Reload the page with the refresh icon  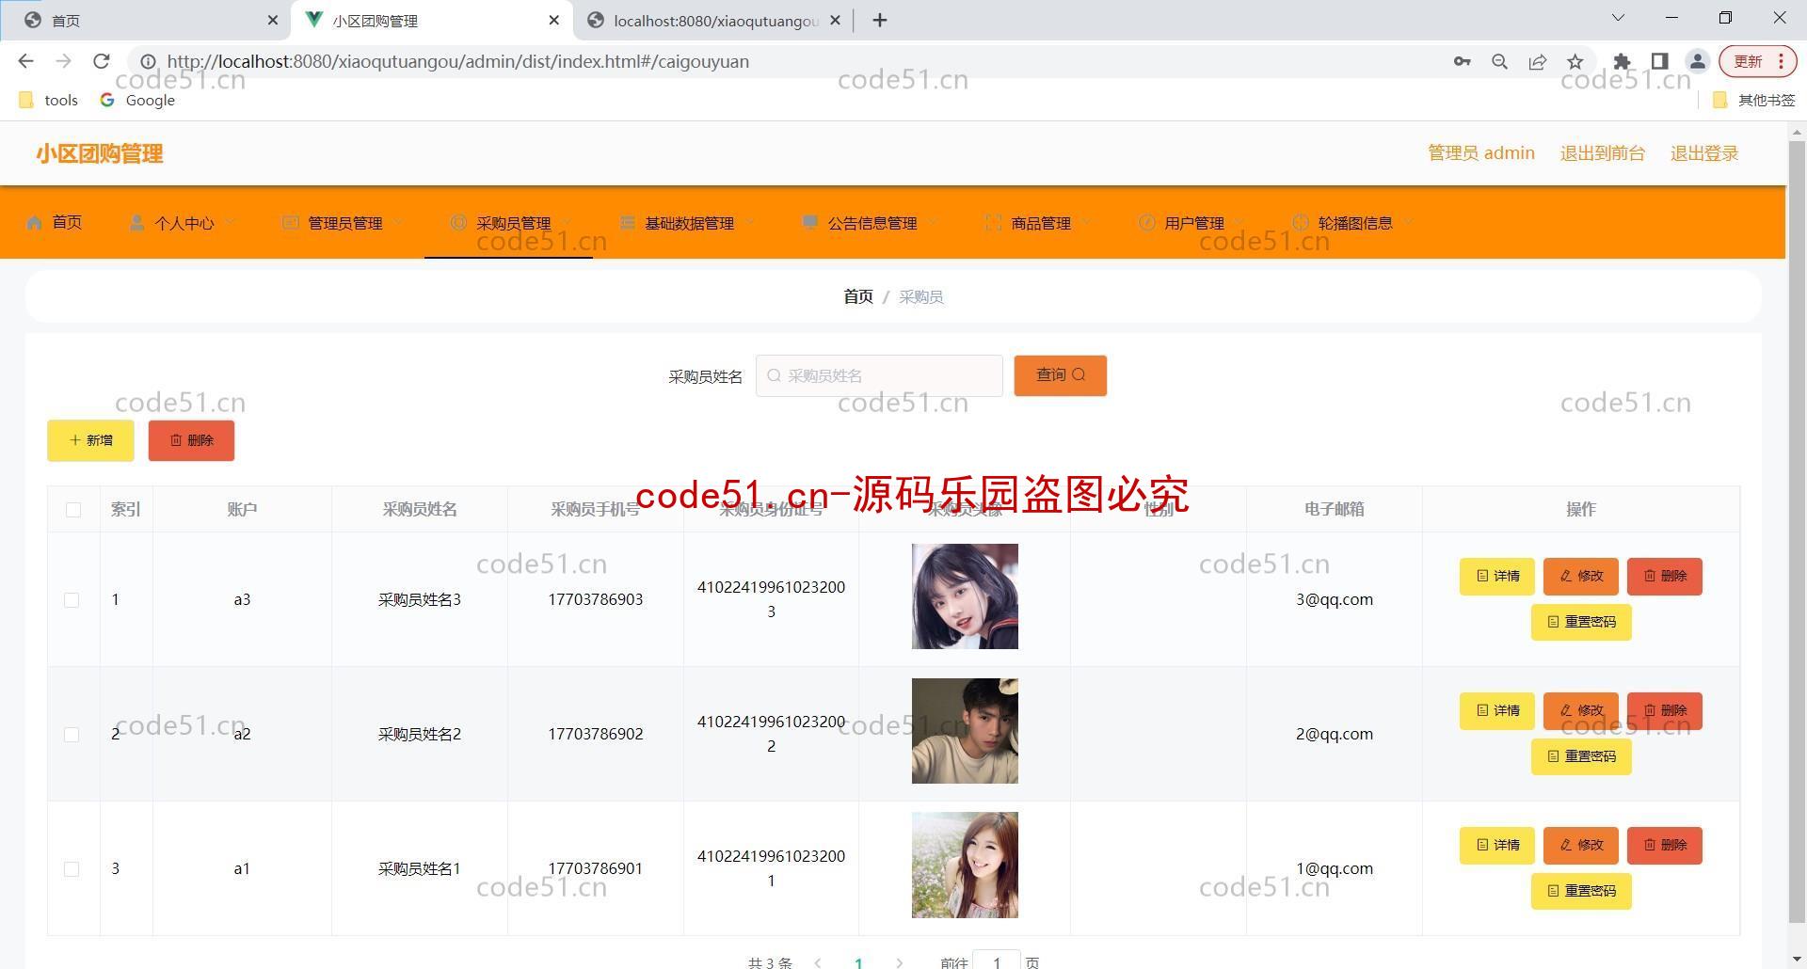click(x=102, y=61)
